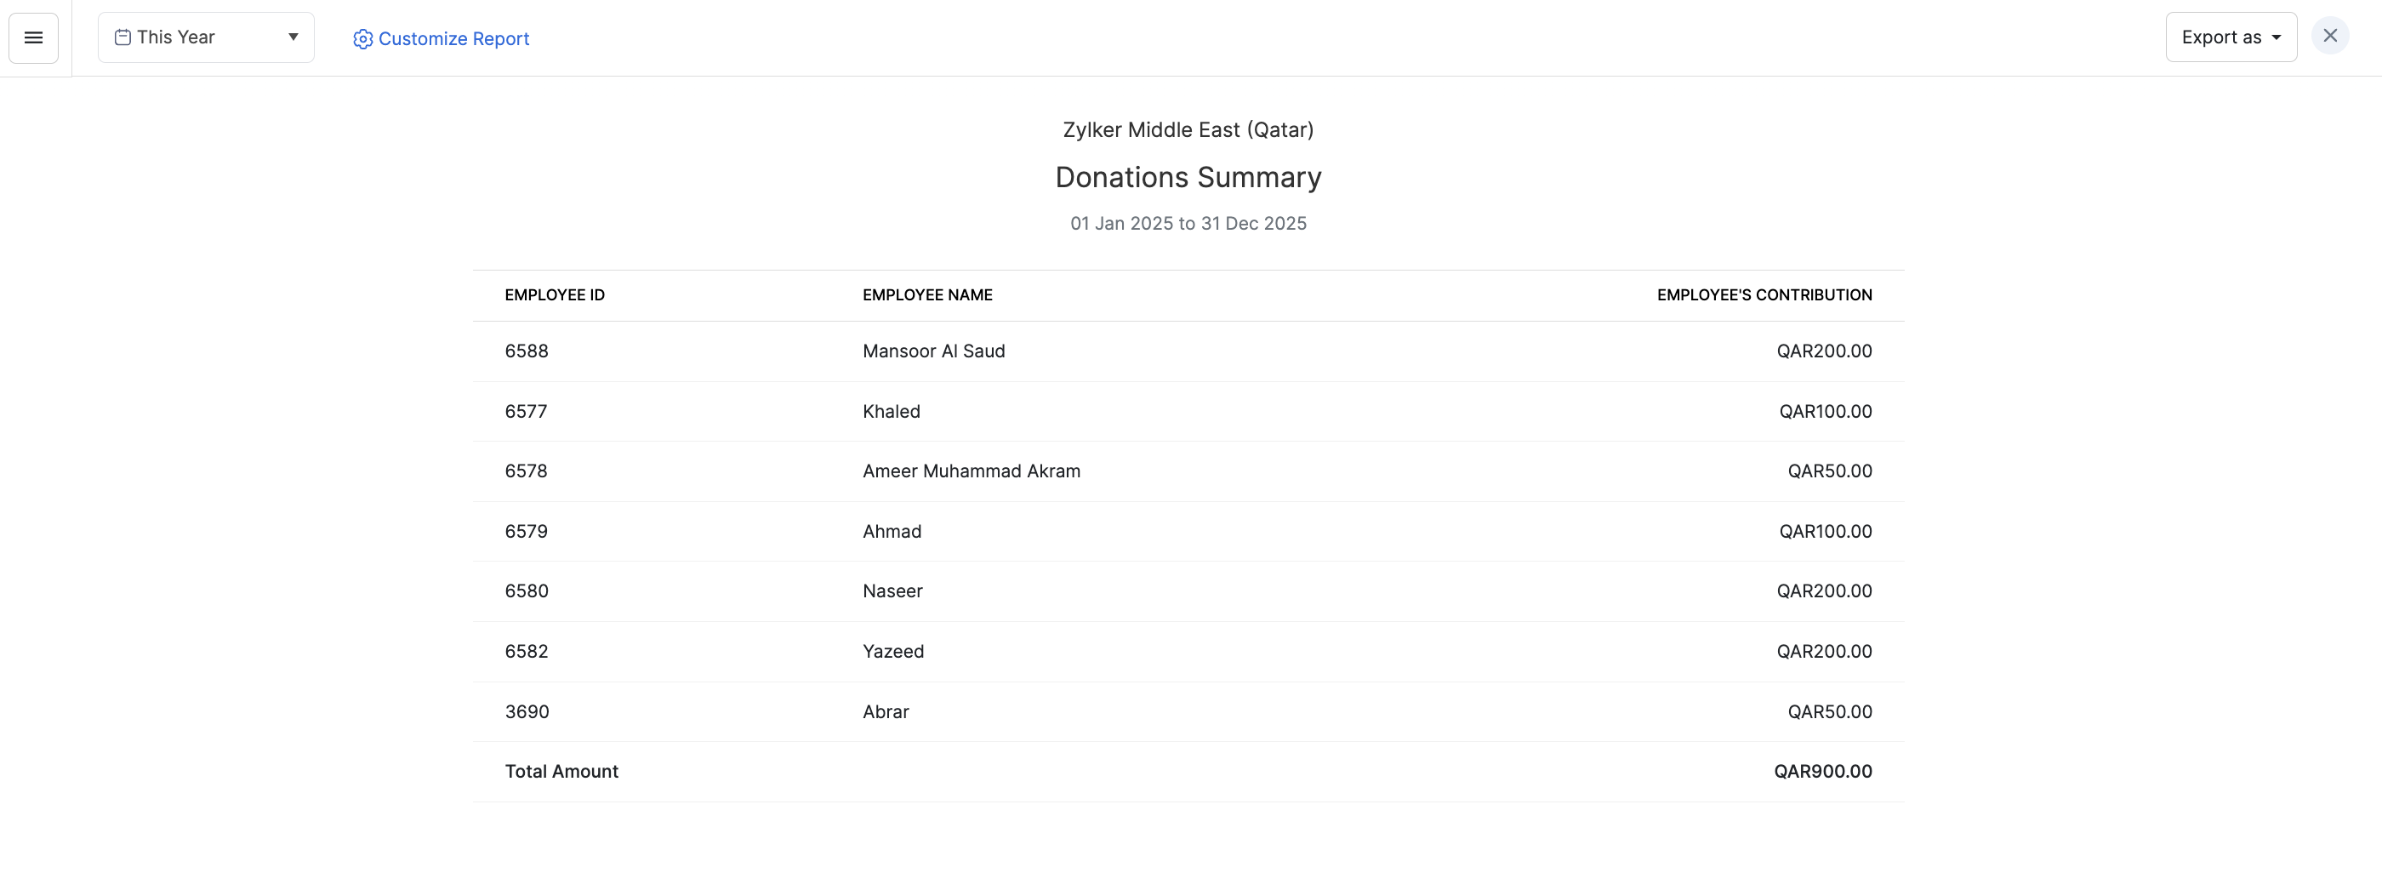2382x873 pixels.
Task: Click the calendar icon beside This Year
Action: (122, 38)
